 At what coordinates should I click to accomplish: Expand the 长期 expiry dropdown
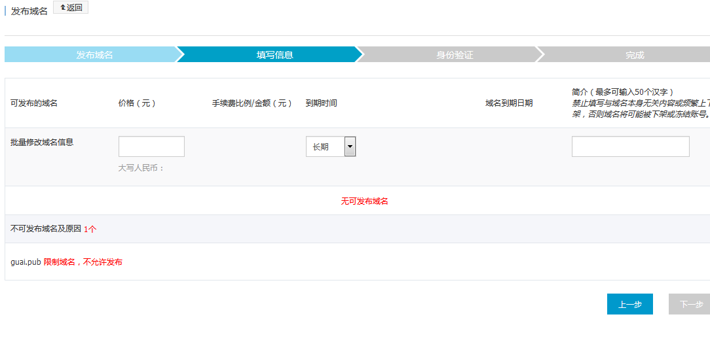click(331, 147)
